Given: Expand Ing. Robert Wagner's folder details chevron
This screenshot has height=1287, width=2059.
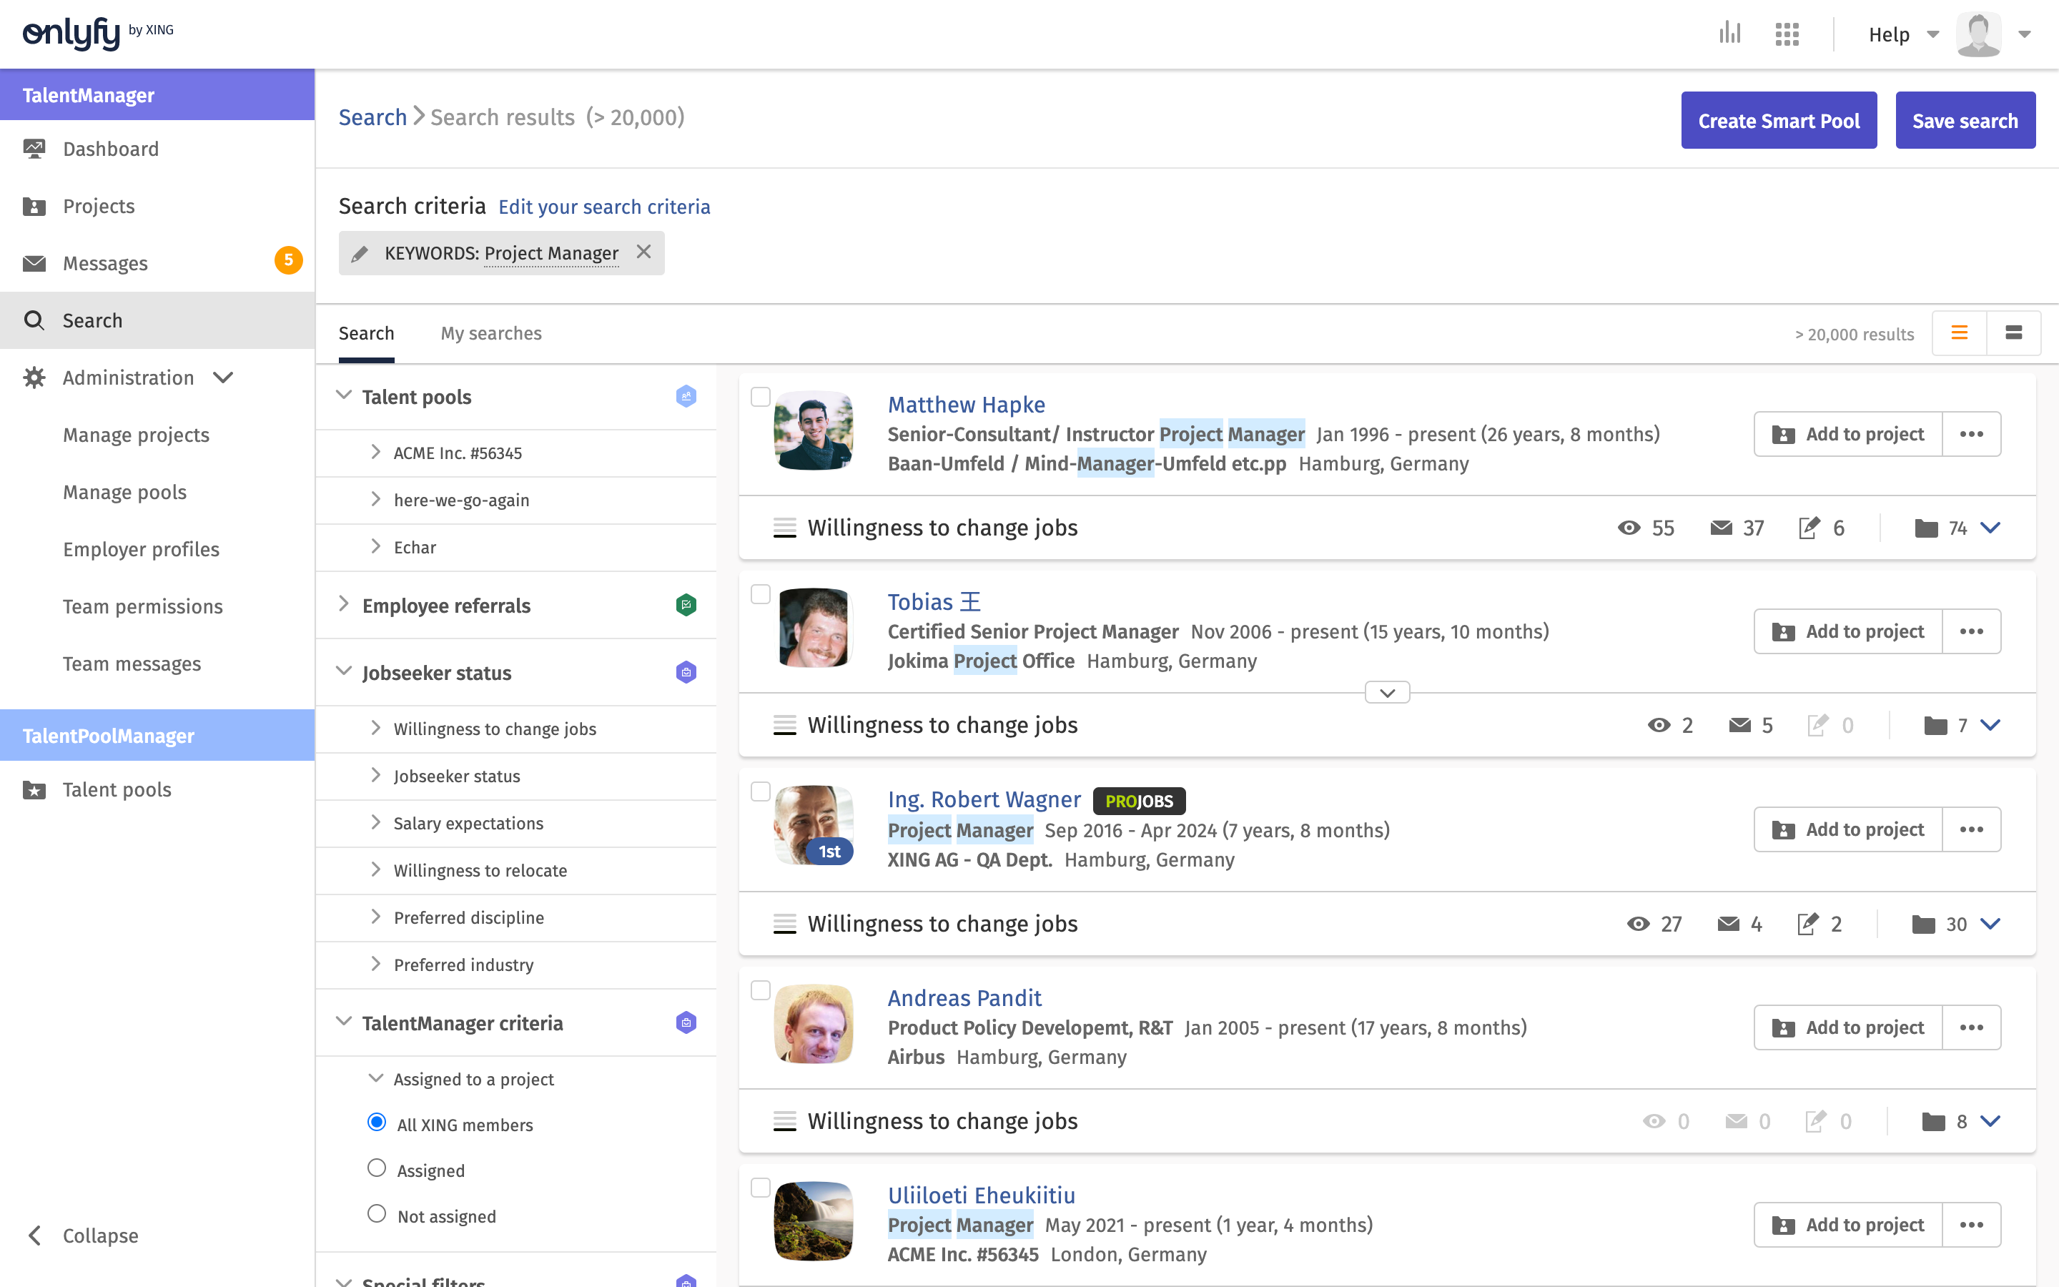Looking at the screenshot, I should tap(1990, 924).
